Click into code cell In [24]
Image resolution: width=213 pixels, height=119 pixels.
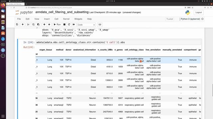point(118,42)
